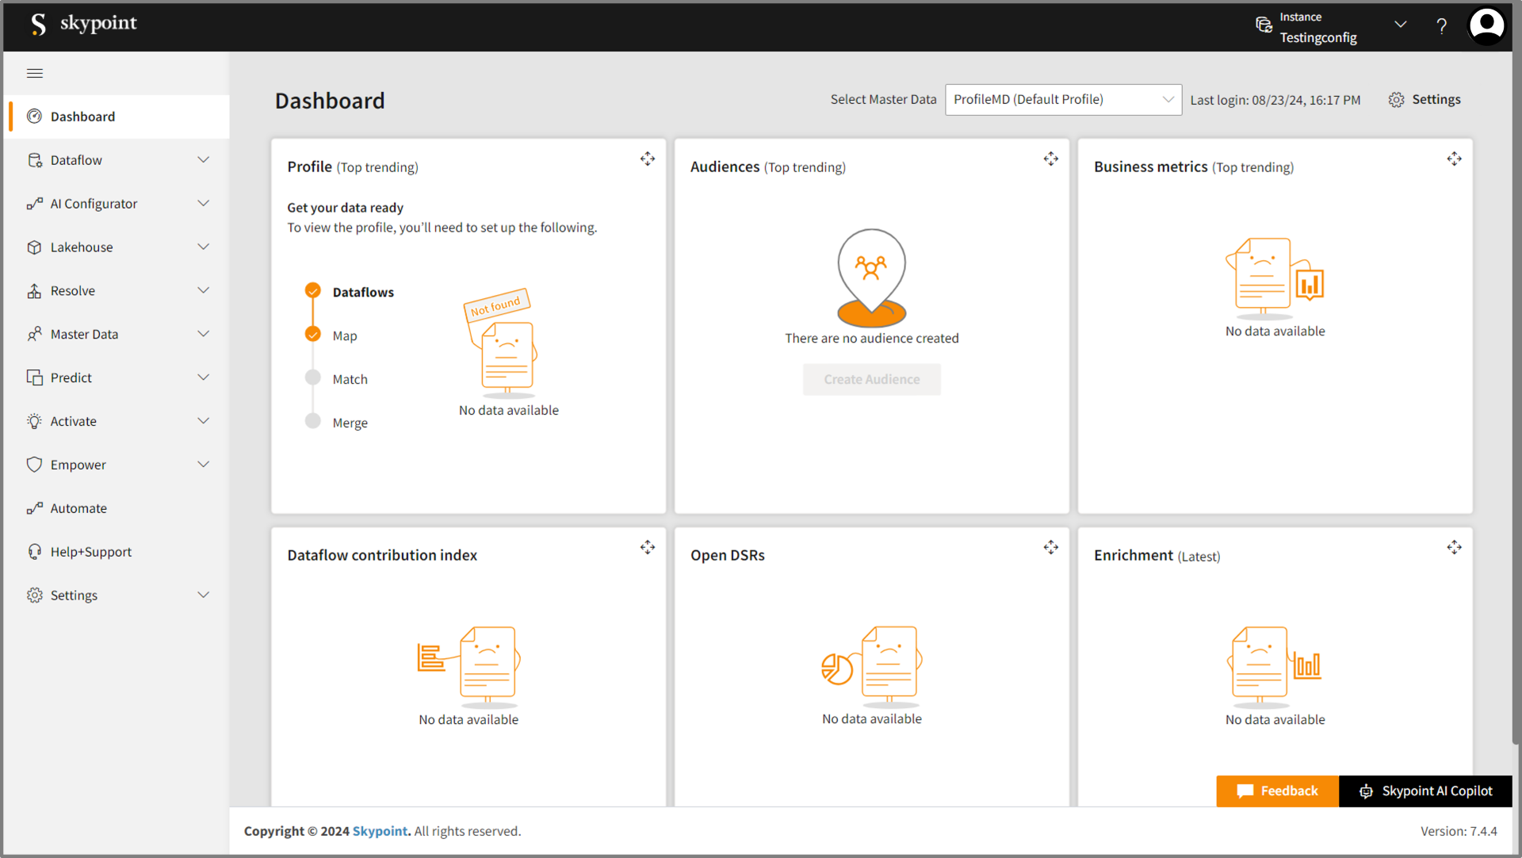Click the Feedback button
Screen dimensions: 1522x858
[1277, 791]
